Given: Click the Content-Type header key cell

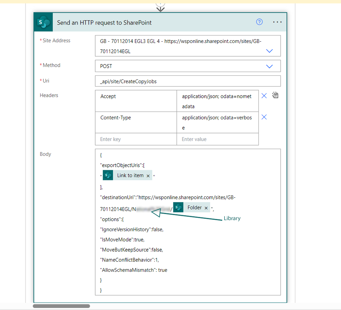Looking at the screenshot, I should (x=136, y=122).
